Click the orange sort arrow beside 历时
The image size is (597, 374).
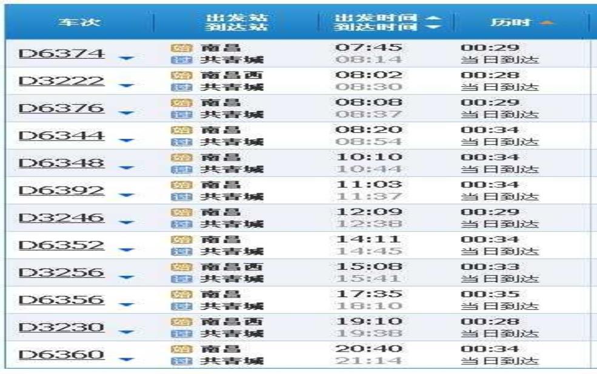click(547, 23)
